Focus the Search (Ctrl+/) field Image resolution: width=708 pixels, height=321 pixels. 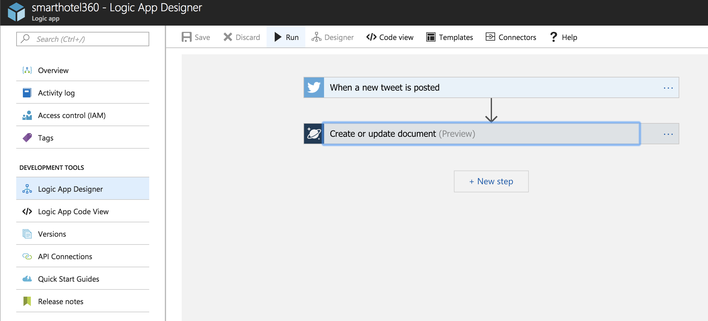[83, 39]
